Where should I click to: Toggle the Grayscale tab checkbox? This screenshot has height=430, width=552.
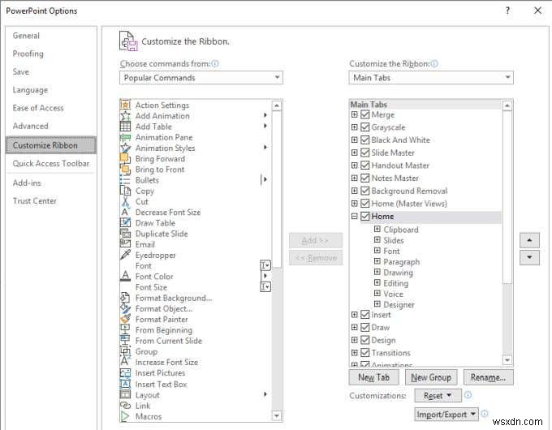point(365,127)
